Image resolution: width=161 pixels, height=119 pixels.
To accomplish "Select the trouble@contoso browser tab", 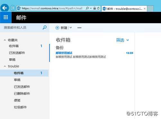I will click(x=124, y=9).
